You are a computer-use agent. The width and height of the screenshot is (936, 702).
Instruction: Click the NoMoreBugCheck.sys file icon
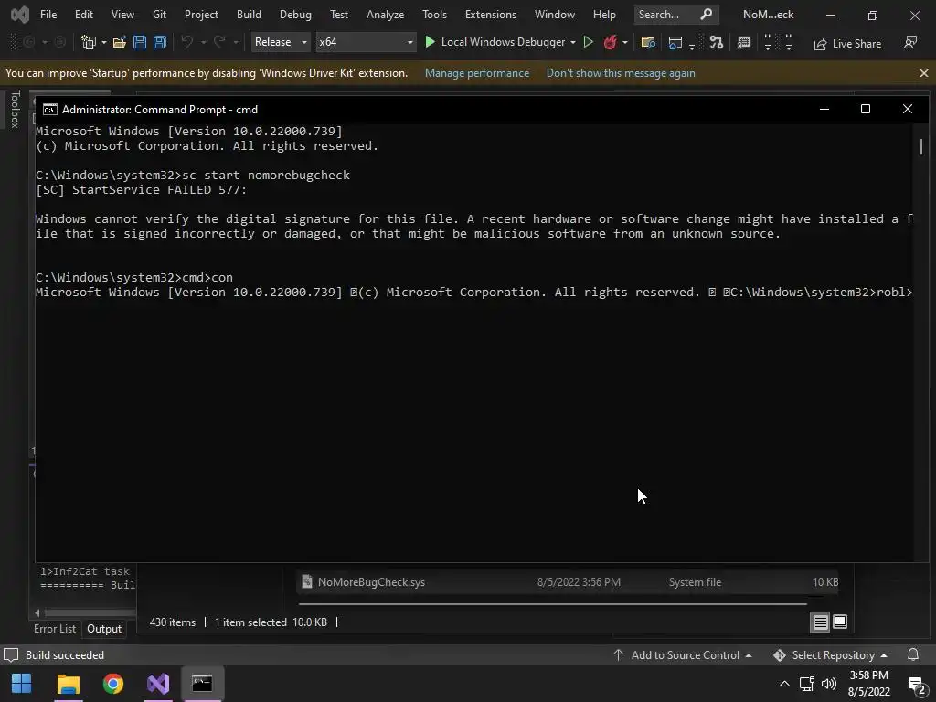pos(307,581)
